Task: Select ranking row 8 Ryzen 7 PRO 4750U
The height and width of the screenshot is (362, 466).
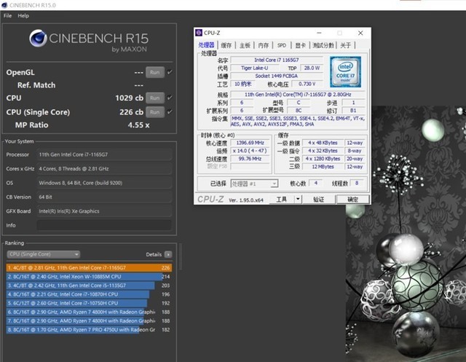Action: click(89, 330)
